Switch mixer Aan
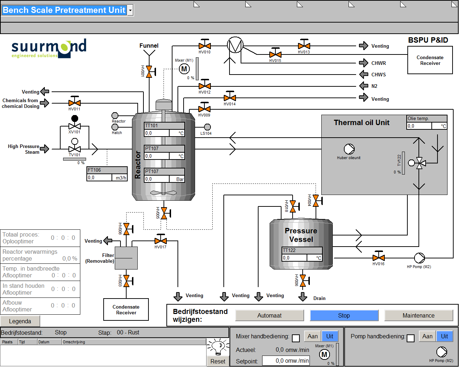Image resolution: width=459 pixels, height=367 pixels. pyautogui.click(x=313, y=336)
